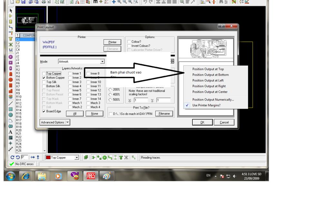Select the 400% scale radio option

click(110, 95)
